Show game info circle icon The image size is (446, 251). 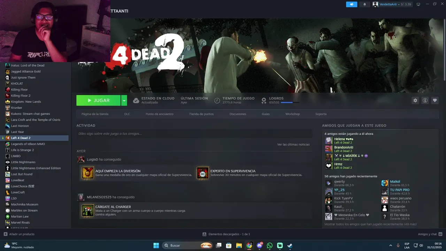(425, 100)
